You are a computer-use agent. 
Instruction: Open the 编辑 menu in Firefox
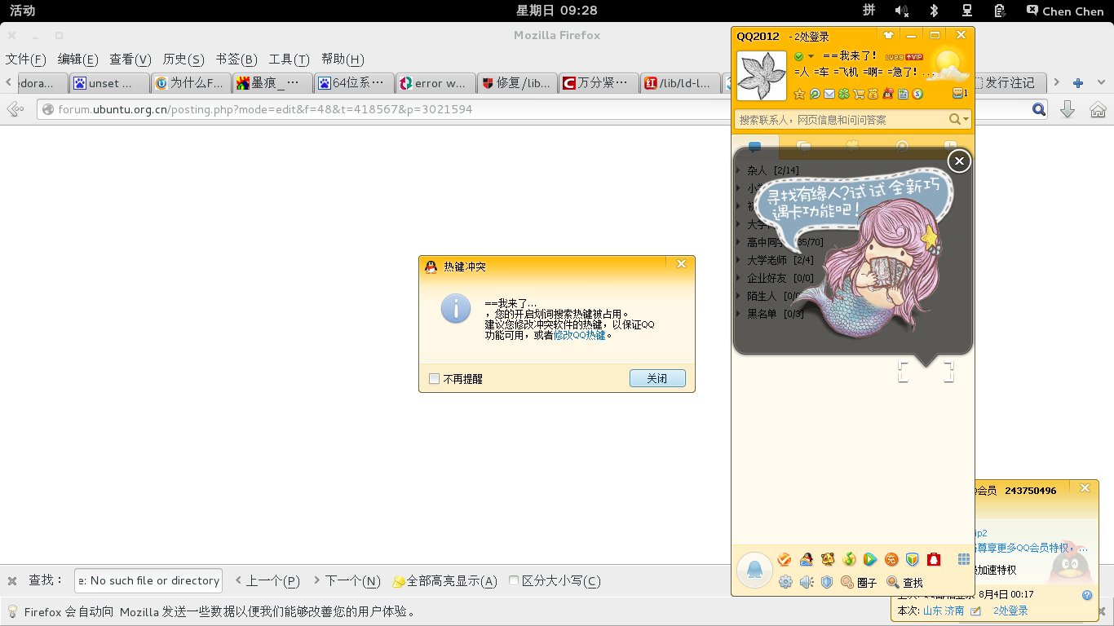(77, 60)
